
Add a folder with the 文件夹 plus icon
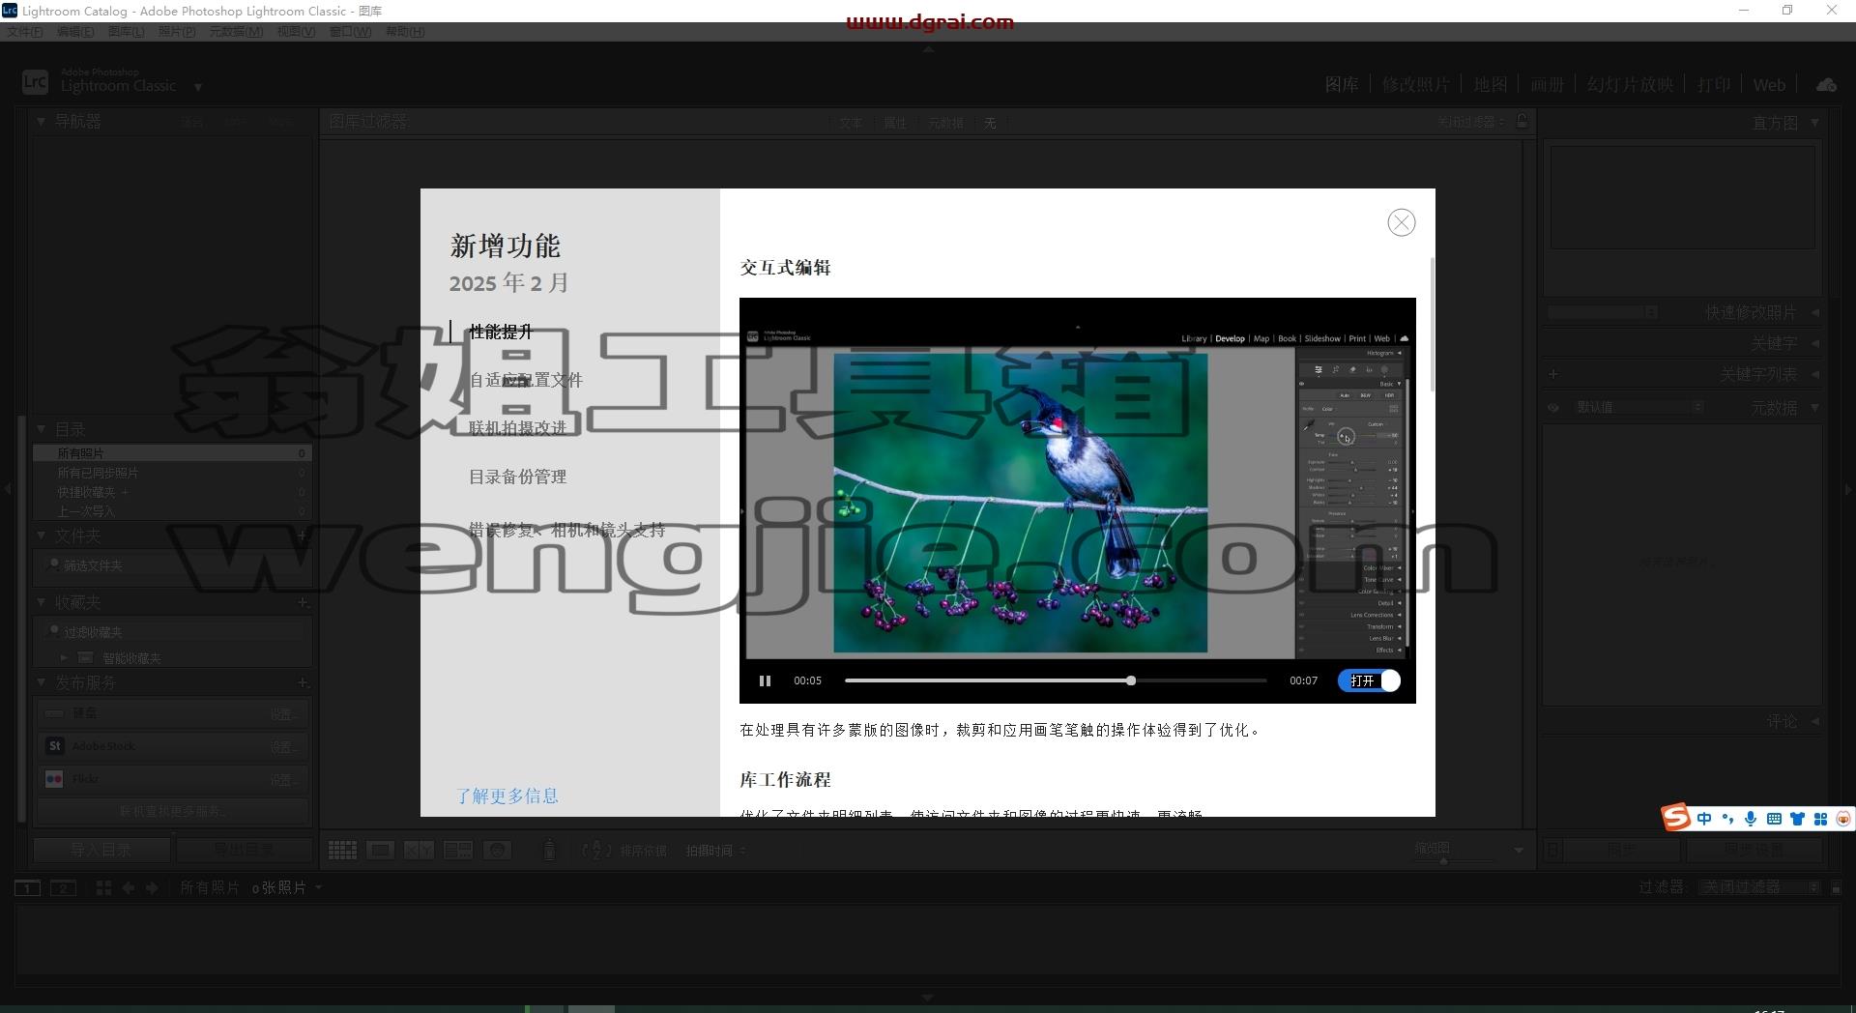click(303, 535)
